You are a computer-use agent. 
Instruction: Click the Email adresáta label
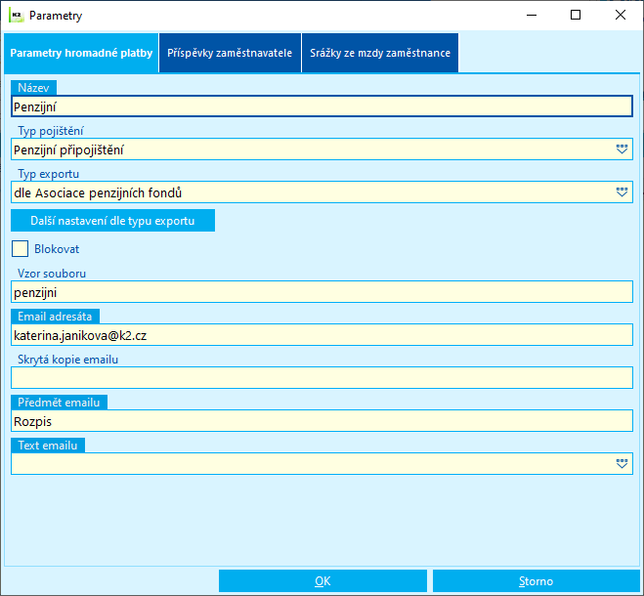point(55,317)
